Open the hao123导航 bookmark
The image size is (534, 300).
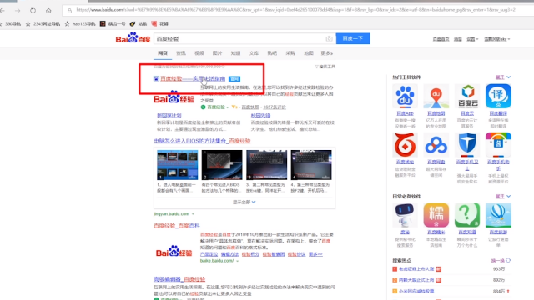(80, 24)
